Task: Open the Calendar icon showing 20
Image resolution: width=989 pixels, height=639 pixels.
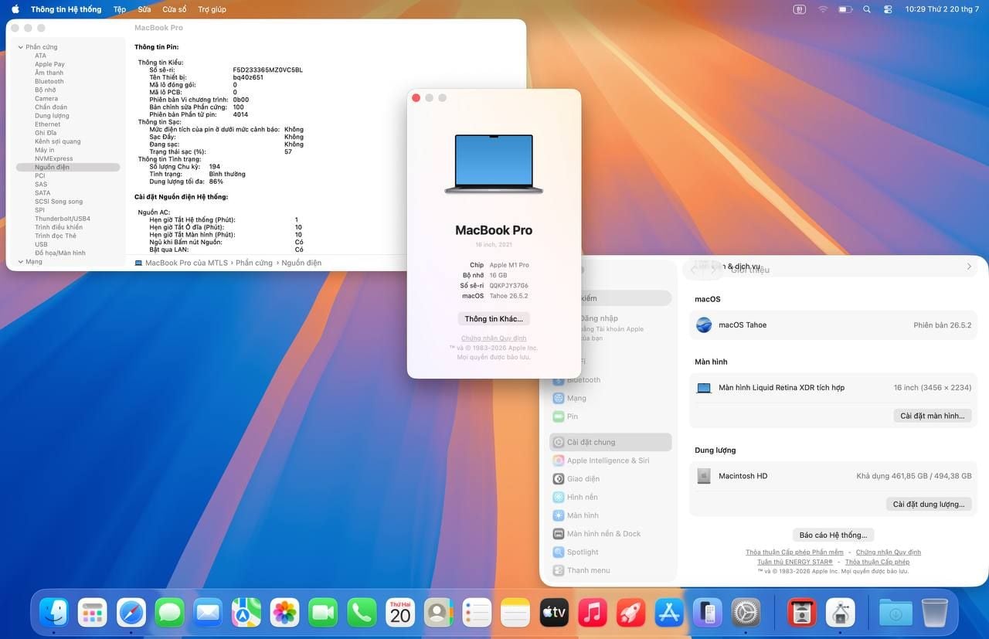Action: (x=400, y=613)
